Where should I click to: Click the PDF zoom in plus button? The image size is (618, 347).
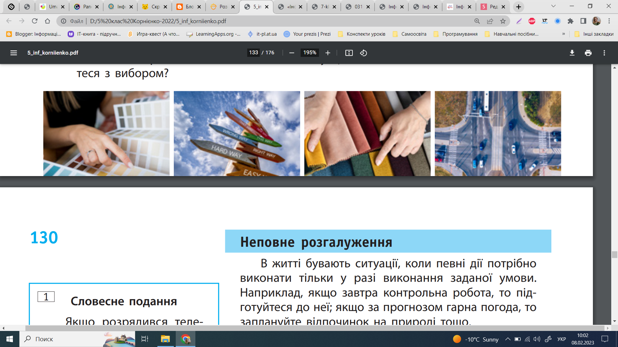[x=328, y=53]
